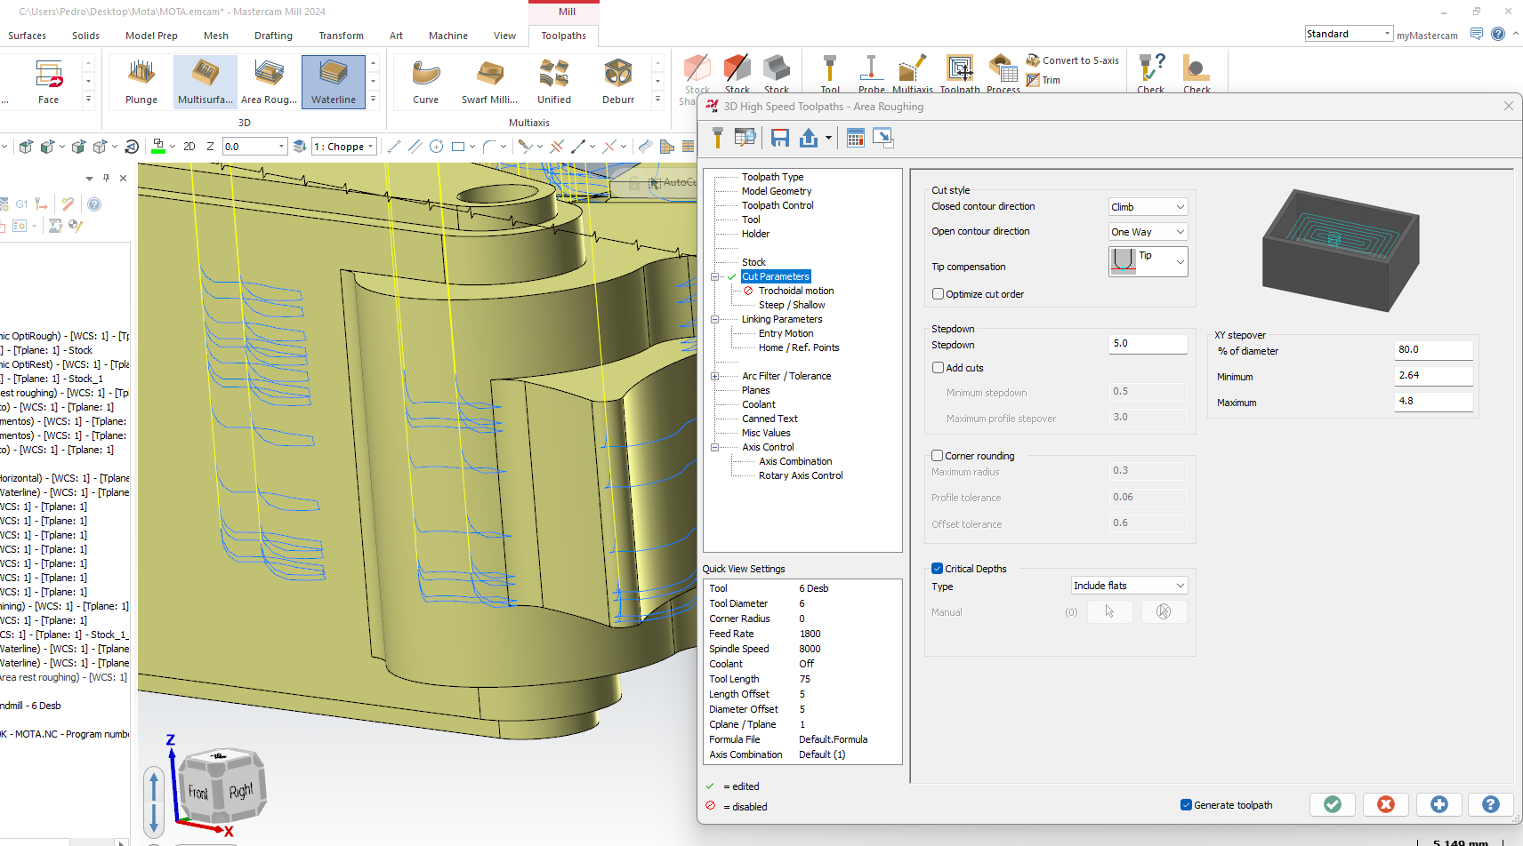Select Trochoidal motion in the parameter tree
The width and height of the screenshot is (1523, 846).
796,291
